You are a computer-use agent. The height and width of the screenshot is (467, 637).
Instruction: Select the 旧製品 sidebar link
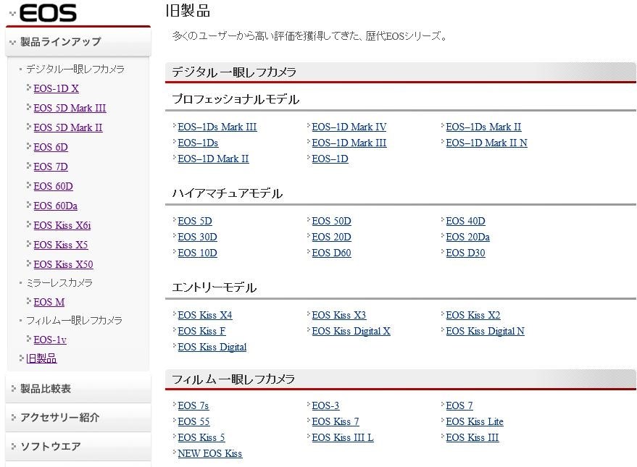click(41, 358)
